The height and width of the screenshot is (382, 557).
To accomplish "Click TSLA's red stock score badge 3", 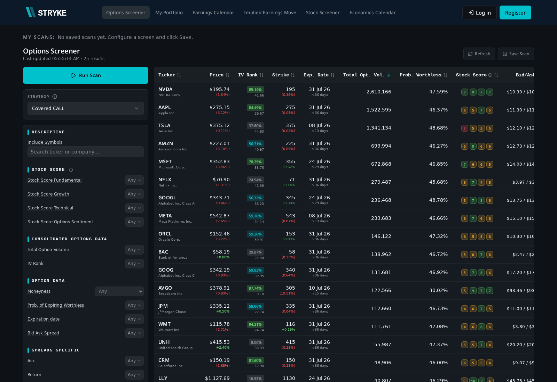I will [465, 128].
